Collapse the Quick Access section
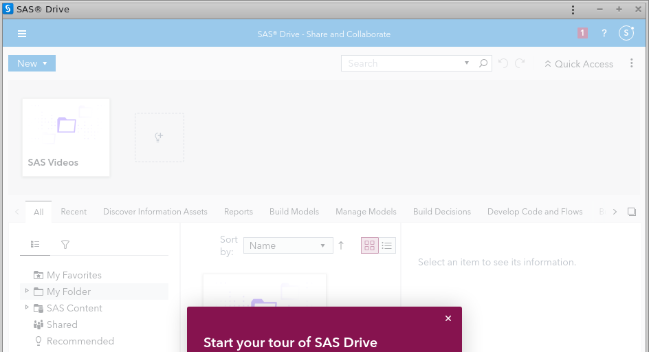 click(x=579, y=64)
